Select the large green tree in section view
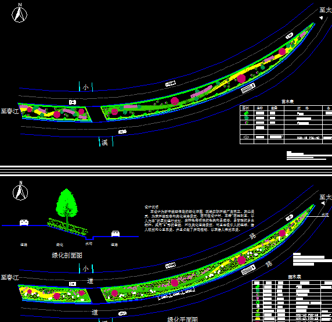Screen dimensions: 332x322 67,209
